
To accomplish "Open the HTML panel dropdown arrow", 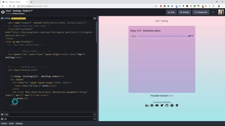I will 95,18.
